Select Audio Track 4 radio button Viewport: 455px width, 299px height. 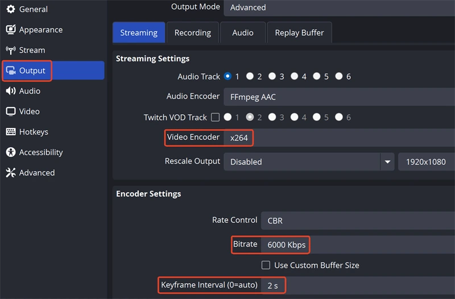(295, 76)
